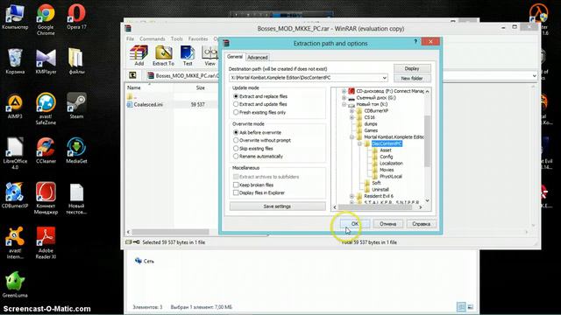
Task: Click the Extract To toolbar icon
Action: point(164,56)
